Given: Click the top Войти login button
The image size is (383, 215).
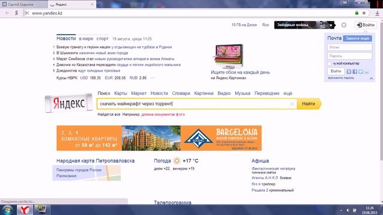Looking at the screenshot, I should tap(366, 25).
